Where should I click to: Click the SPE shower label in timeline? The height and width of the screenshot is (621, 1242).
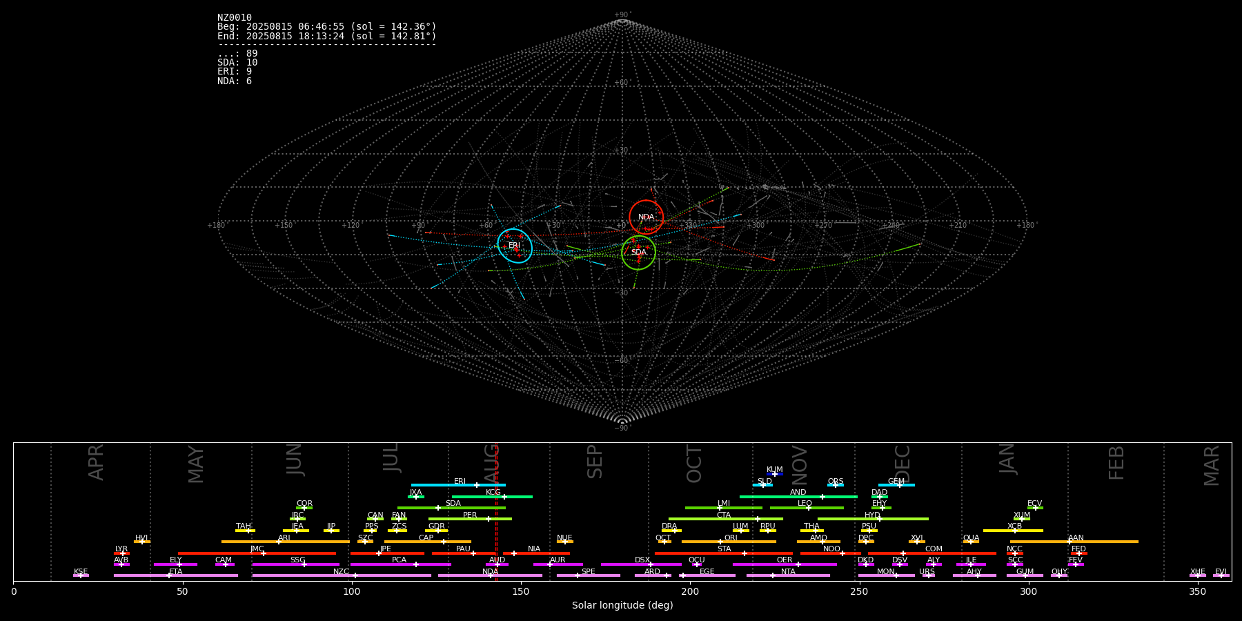coord(588,572)
